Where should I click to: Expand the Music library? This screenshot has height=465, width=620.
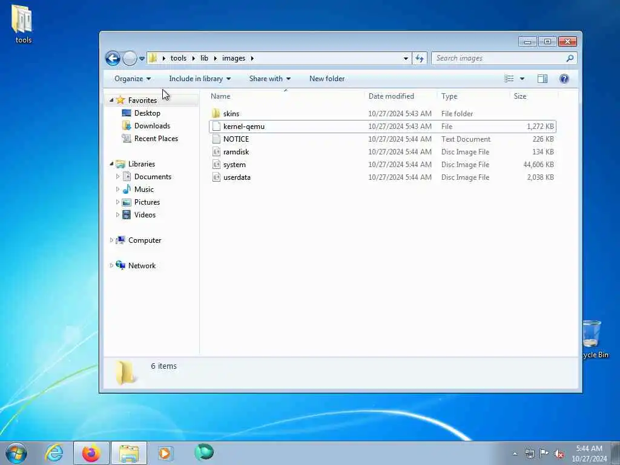coord(117,189)
